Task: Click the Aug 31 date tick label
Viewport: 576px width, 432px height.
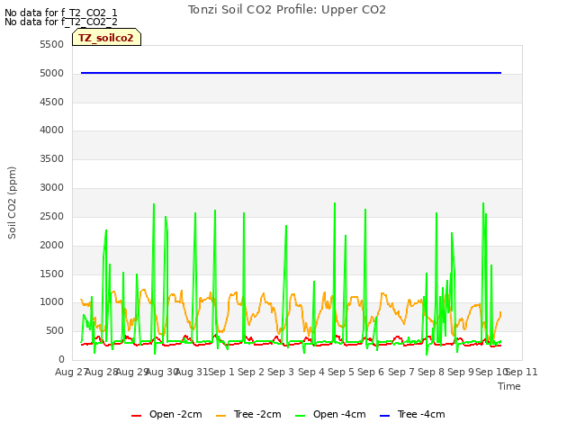Action: pos(191,372)
